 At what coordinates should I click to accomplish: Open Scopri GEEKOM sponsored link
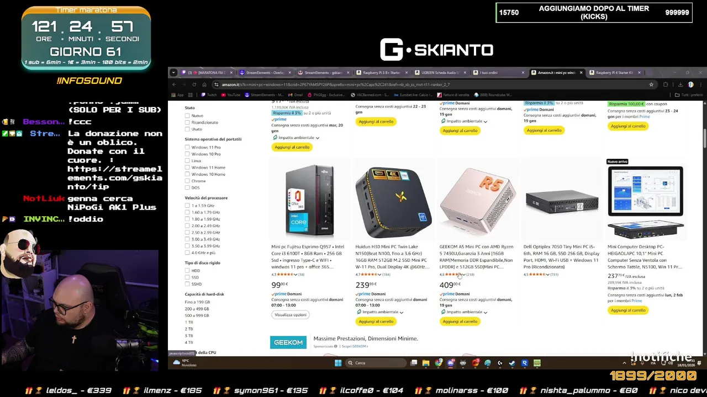click(x=354, y=346)
